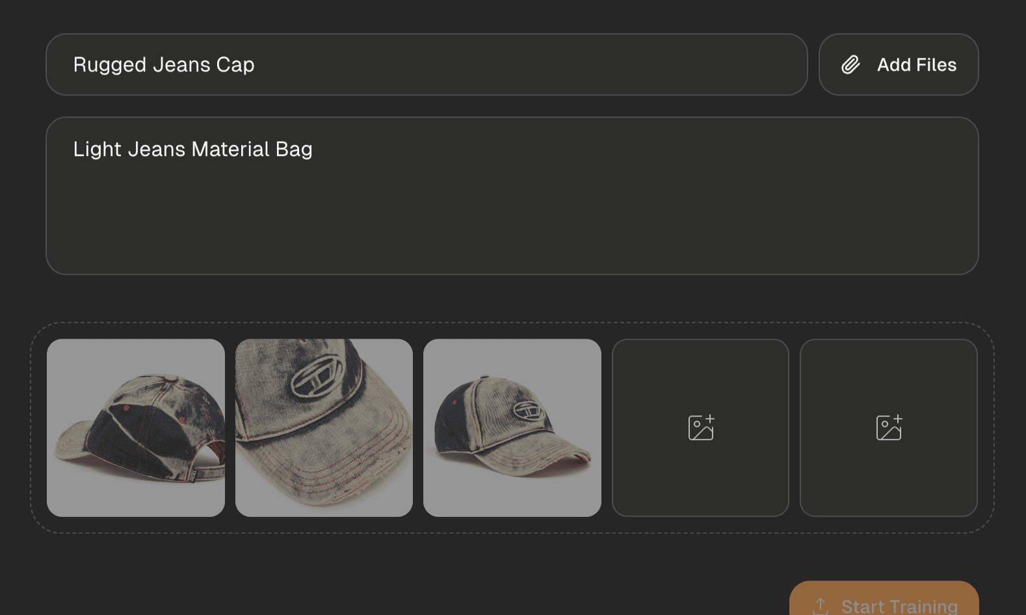Place cursor after the word Cap in the name field

[x=256, y=65]
